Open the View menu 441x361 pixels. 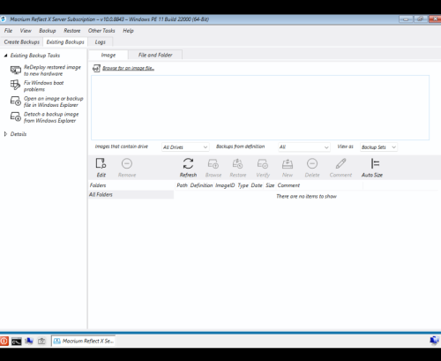point(26,31)
